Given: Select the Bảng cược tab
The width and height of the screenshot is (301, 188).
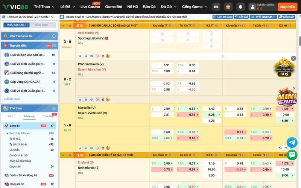Looking at the screenshot, I should (41, 25).
